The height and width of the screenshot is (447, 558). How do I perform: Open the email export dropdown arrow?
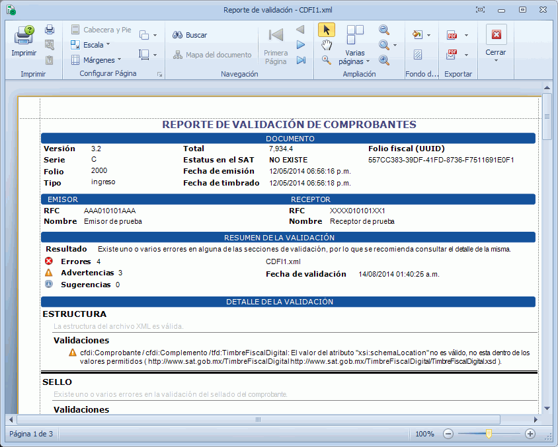pos(466,55)
